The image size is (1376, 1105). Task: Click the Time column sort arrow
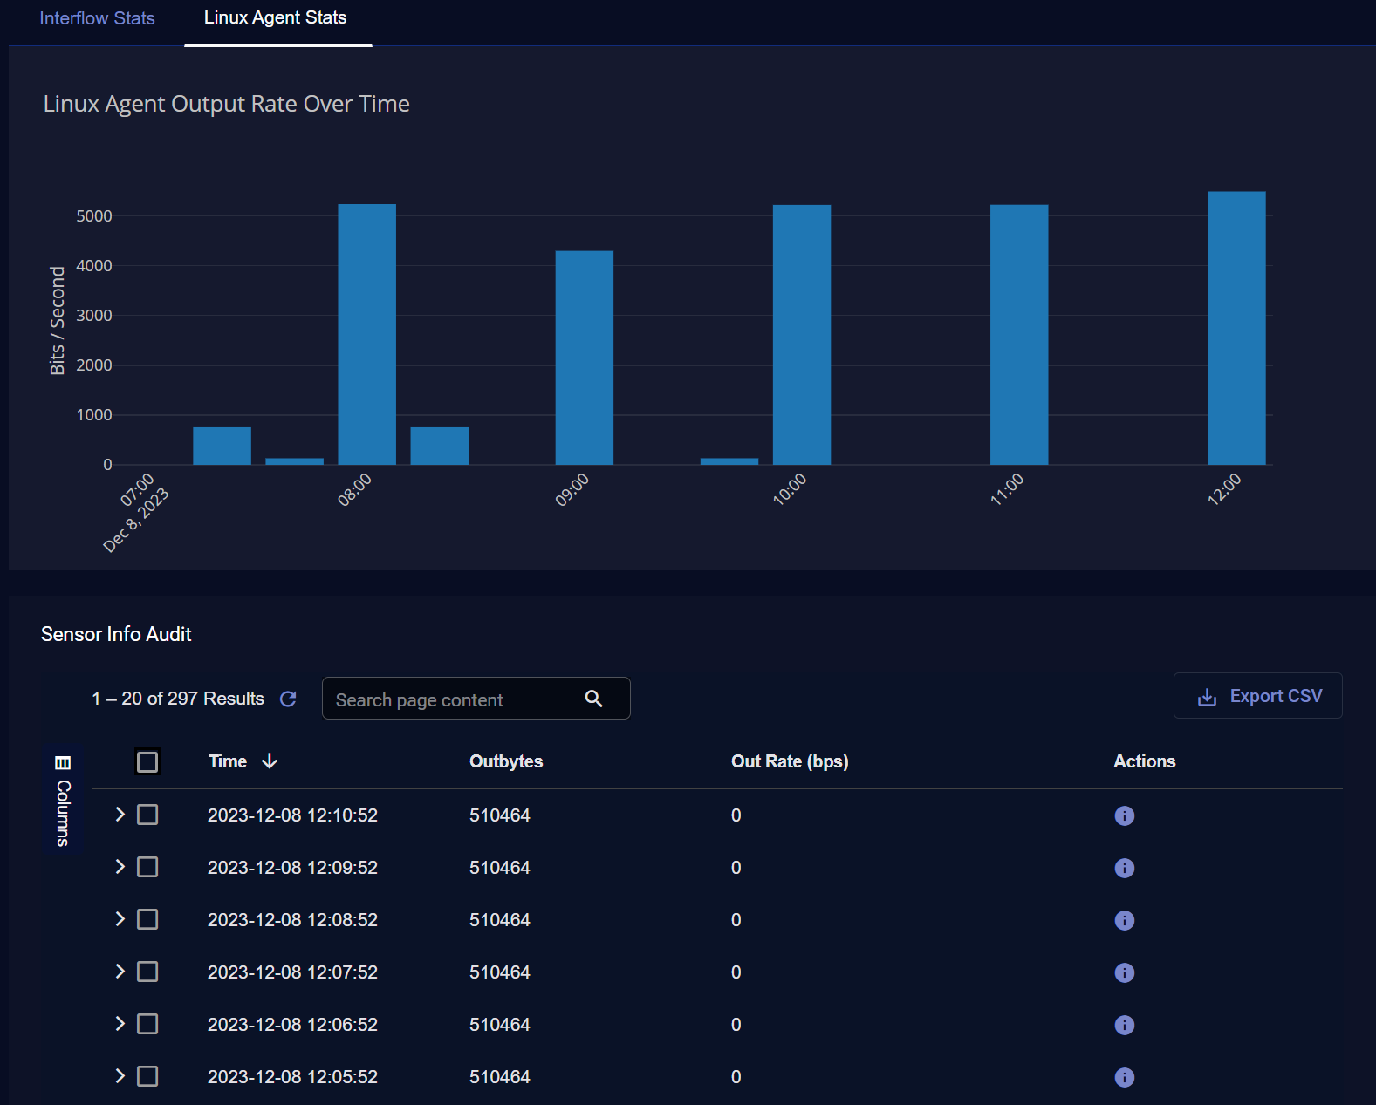[x=270, y=761]
